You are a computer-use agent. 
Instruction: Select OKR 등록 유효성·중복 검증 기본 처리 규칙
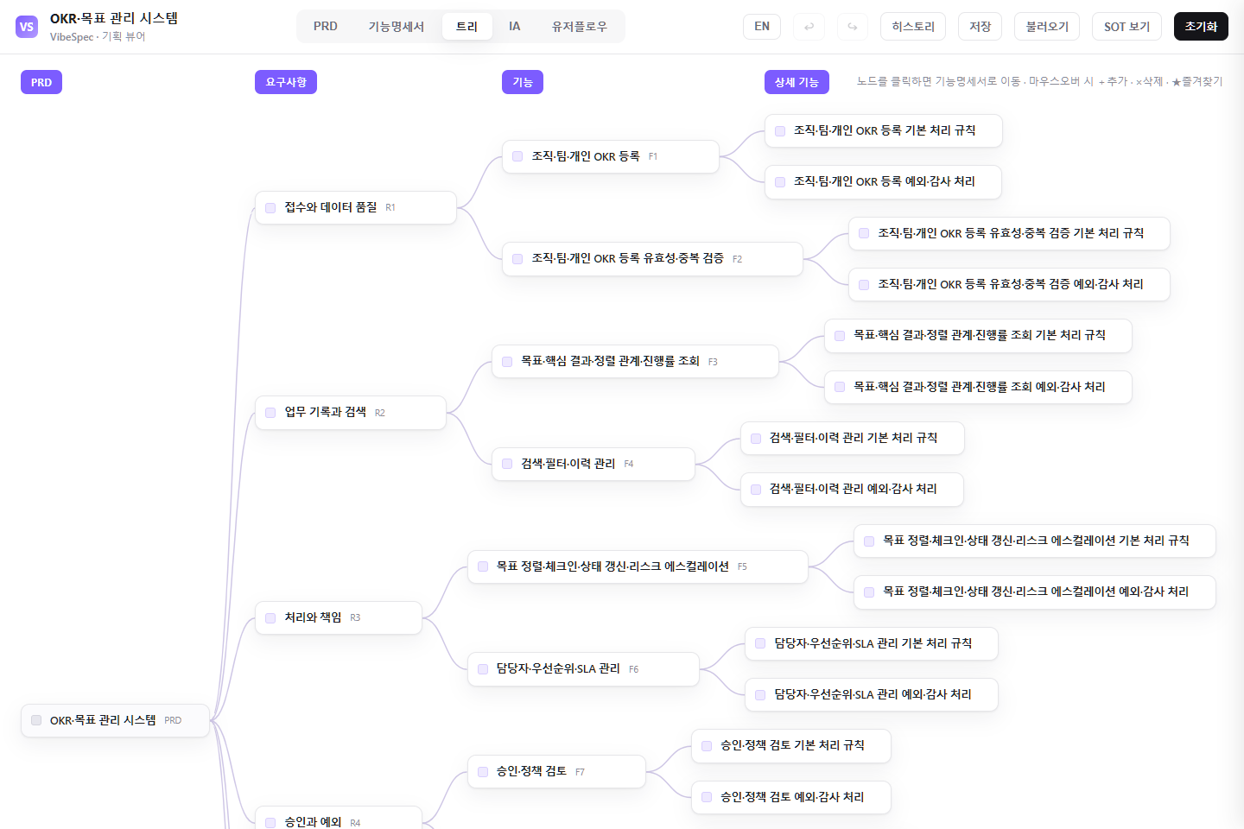click(1009, 233)
